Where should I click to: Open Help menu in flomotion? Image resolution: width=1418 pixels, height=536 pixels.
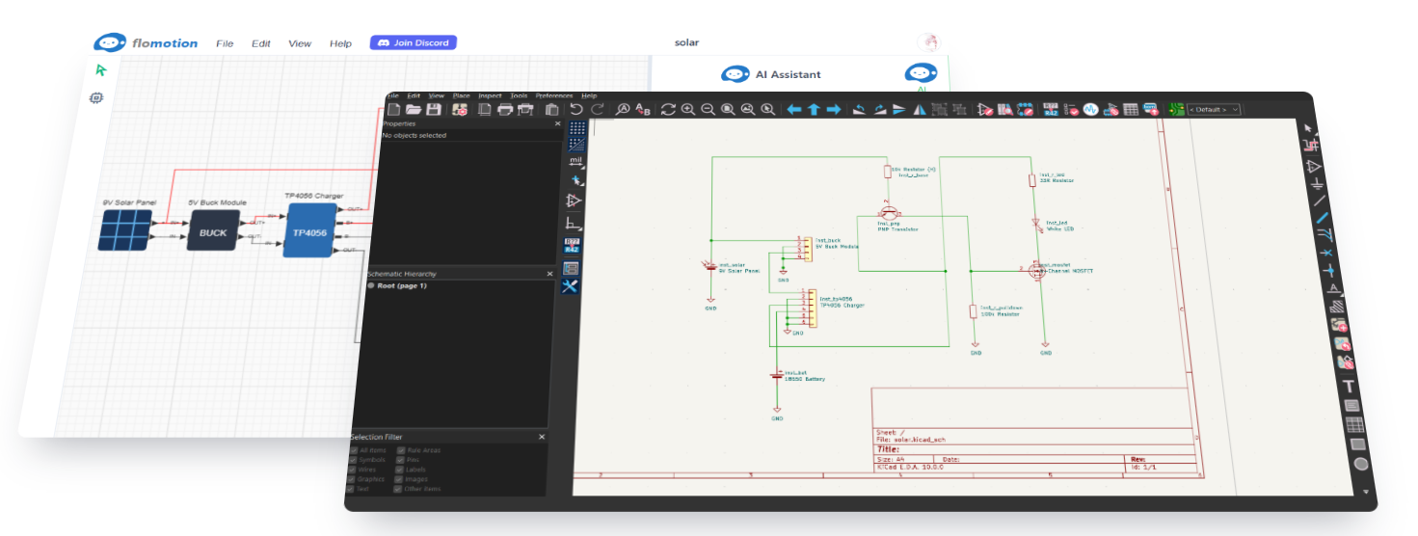[340, 43]
